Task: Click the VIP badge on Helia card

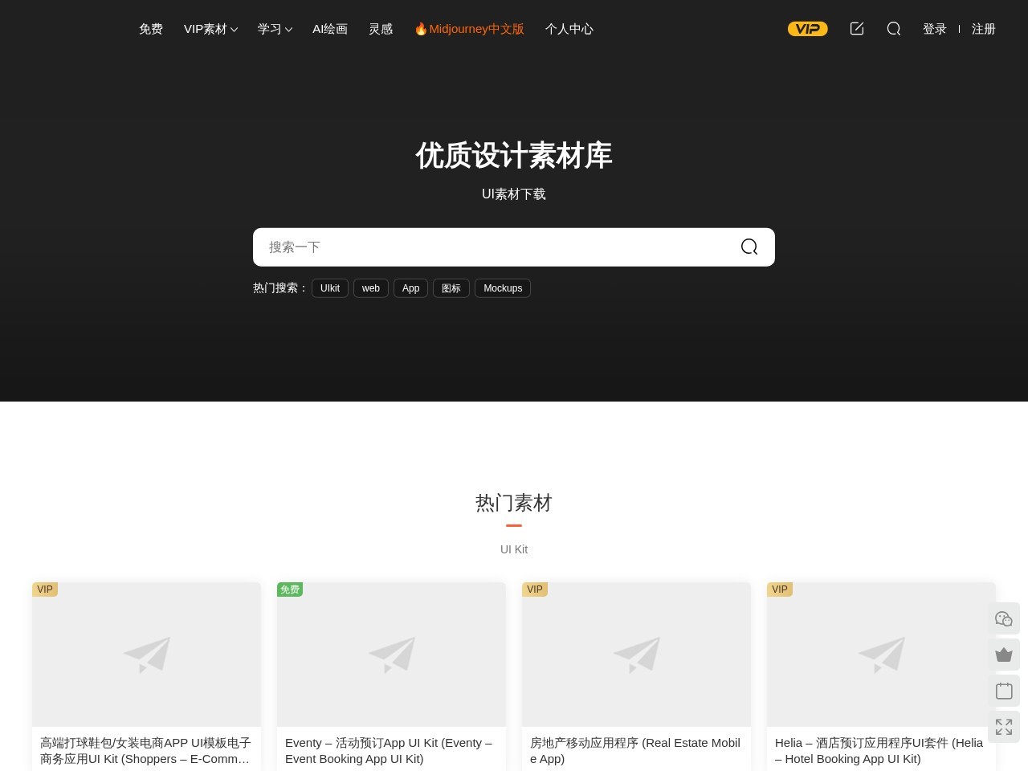Action: (x=780, y=589)
